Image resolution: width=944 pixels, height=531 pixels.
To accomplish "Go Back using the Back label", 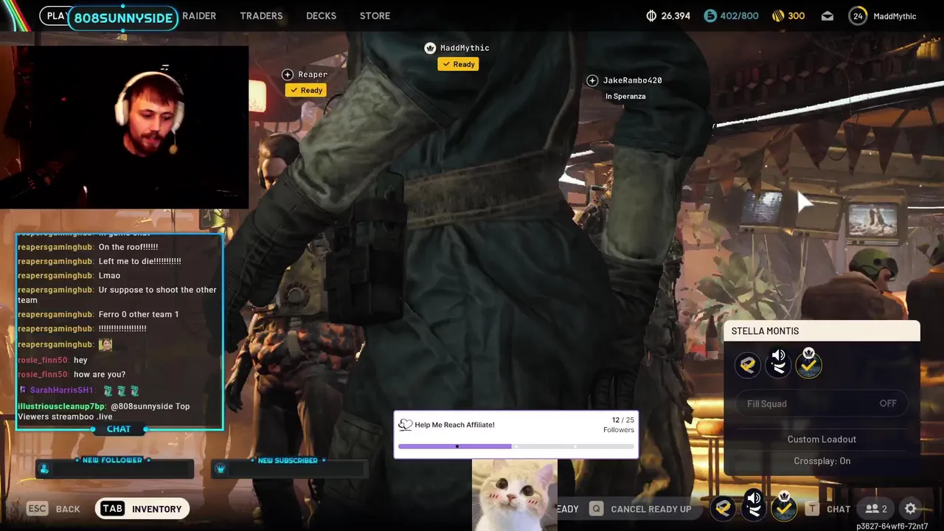I will coord(68,509).
